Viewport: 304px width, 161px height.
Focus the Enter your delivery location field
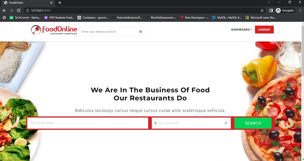[112, 32]
